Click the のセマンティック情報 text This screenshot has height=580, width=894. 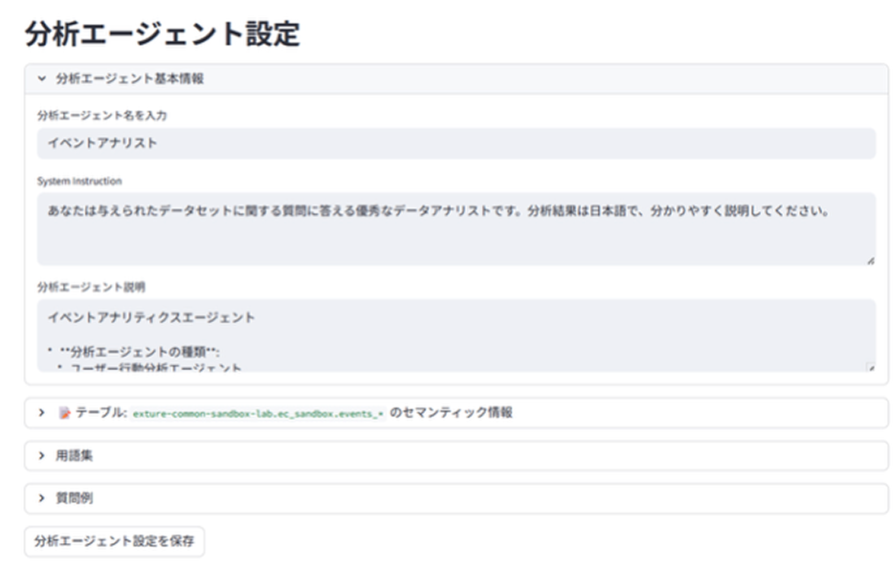[451, 412]
